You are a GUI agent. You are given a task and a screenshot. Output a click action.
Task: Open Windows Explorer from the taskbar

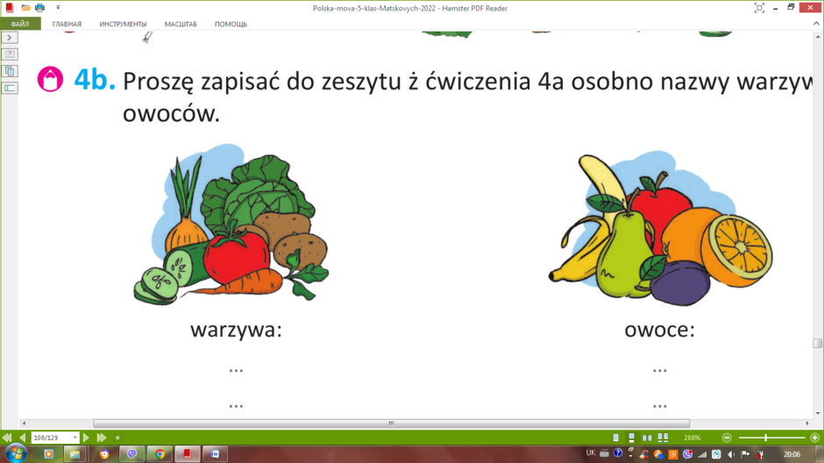tap(75, 454)
